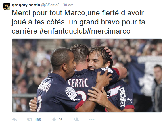Click the Ligue 1 sleeve badge in photo
The width and height of the screenshot is (165, 123).
pos(71,93)
